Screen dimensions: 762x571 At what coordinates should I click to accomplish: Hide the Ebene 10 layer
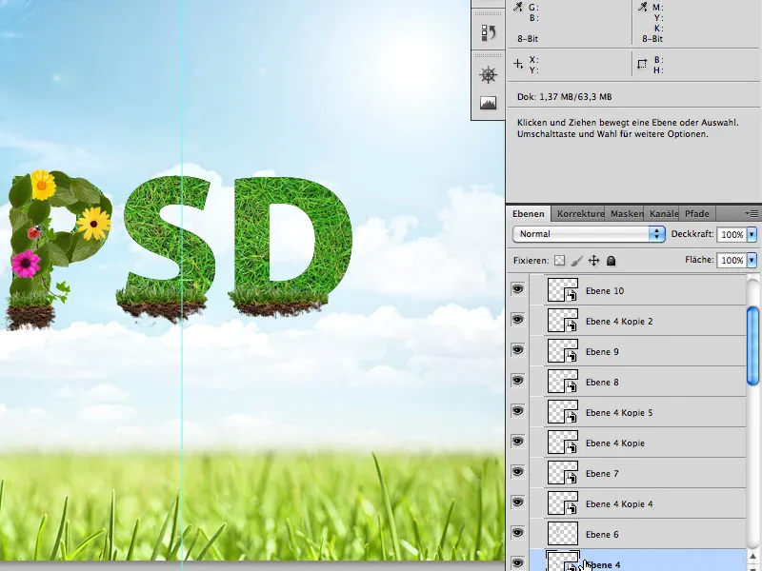point(519,290)
